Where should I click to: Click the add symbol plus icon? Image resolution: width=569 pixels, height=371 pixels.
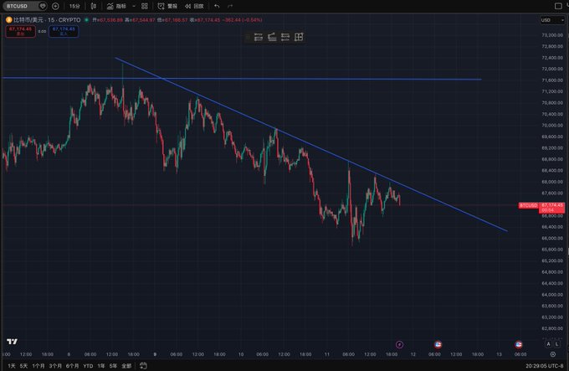tap(55, 6)
